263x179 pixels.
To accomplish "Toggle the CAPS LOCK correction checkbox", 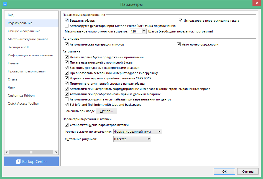I will (x=67, y=78).
